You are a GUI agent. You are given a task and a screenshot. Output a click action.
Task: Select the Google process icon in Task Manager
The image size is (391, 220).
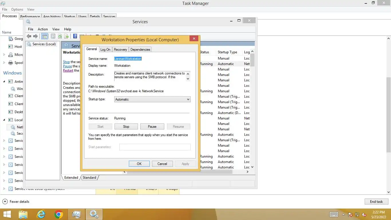(11, 39)
